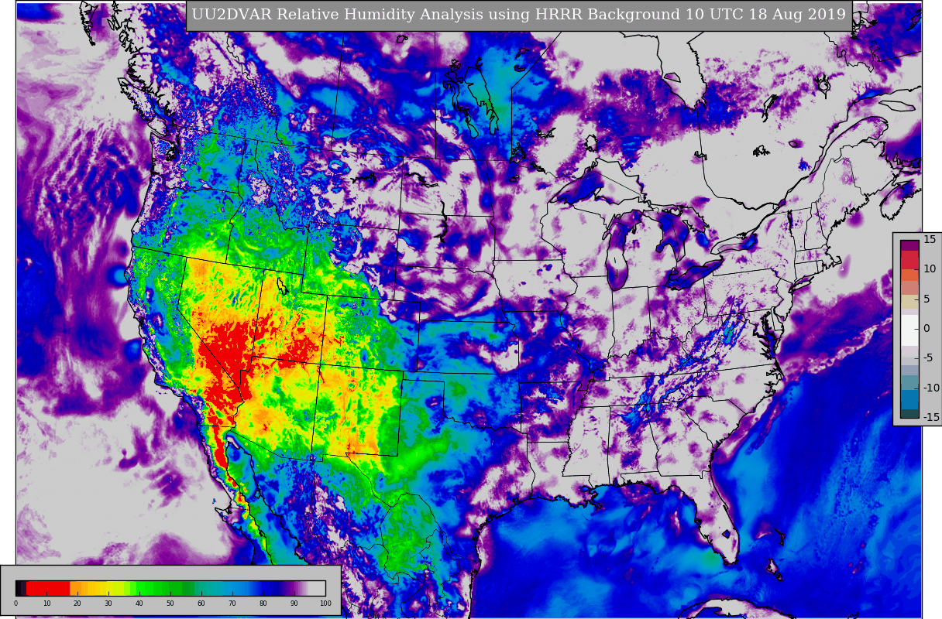Select the dark purple top swatch of difference colorbar

(x=909, y=245)
